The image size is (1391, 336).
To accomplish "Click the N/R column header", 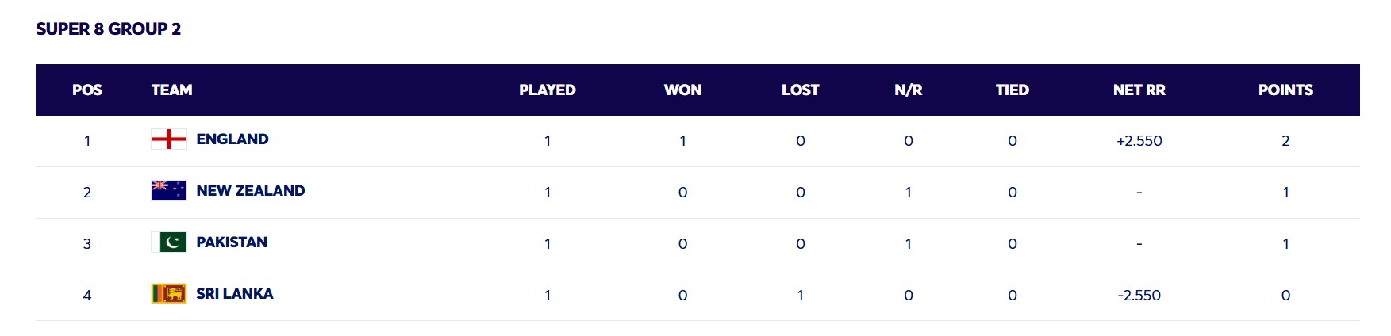I will click(x=909, y=90).
